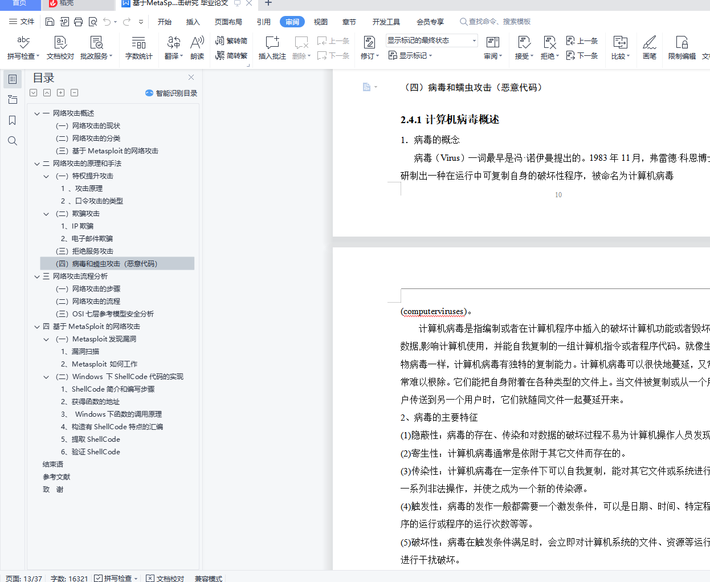Open new tab with plus button

point(268,3)
